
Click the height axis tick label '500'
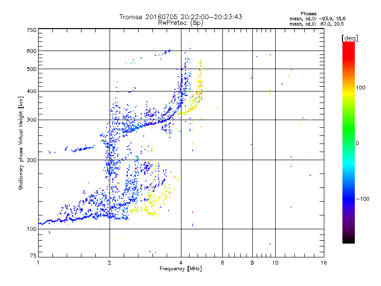coord(31,69)
